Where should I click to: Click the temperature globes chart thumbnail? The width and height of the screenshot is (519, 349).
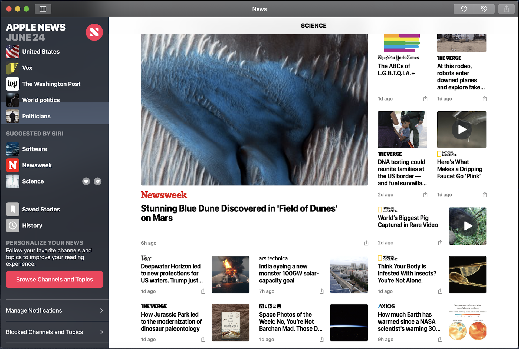click(468, 323)
